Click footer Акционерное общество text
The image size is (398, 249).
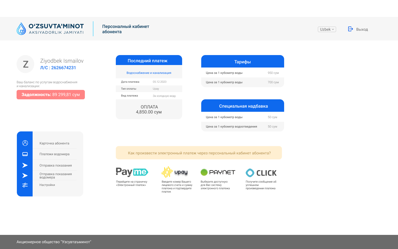click(54, 242)
